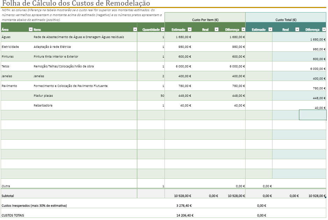Select Adaptação à rede Elétrica cell
This screenshot has width=328, height=220.
pos(85,47)
